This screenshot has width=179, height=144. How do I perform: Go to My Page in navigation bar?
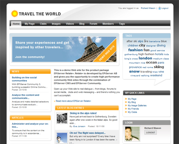[x=30, y=24]
